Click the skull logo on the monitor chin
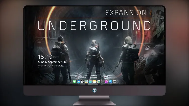This screenshot has height=106, width=189. click(x=94, y=90)
